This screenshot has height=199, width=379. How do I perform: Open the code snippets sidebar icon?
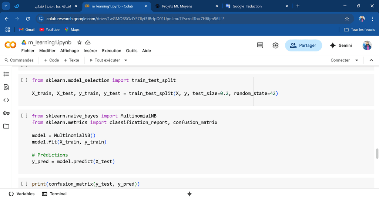point(6,100)
